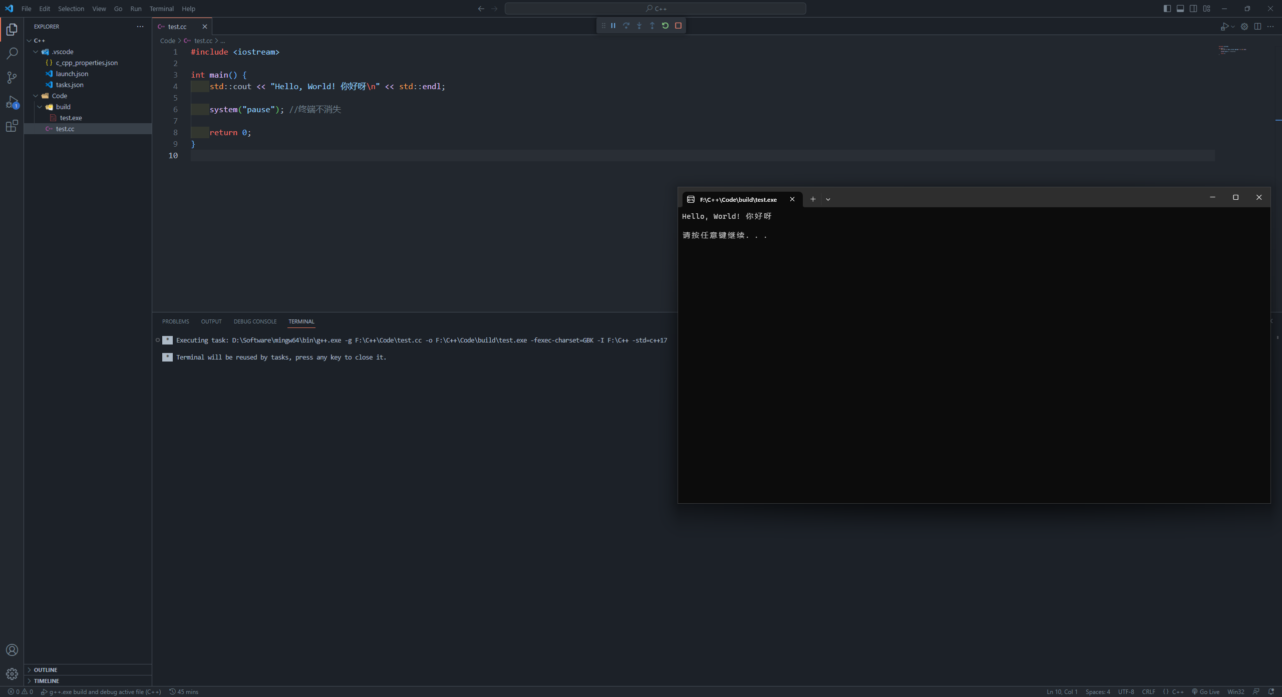Open the Search view in the activity bar
Screen dimensions: 1282x697
pos(12,54)
